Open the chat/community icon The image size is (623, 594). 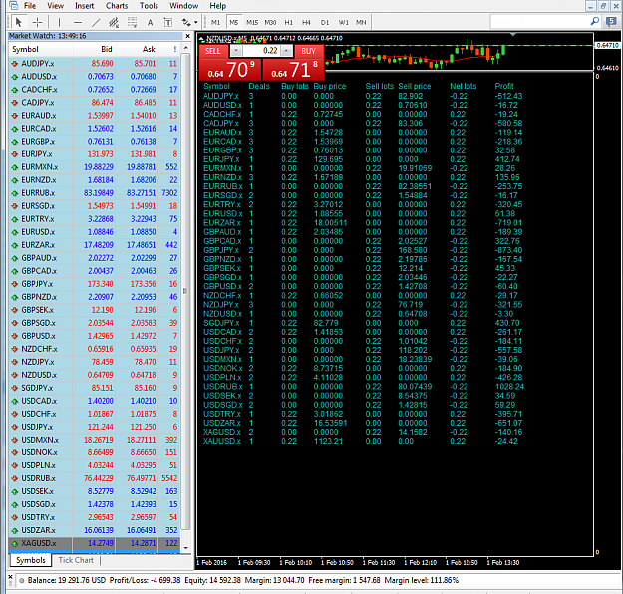611,22
